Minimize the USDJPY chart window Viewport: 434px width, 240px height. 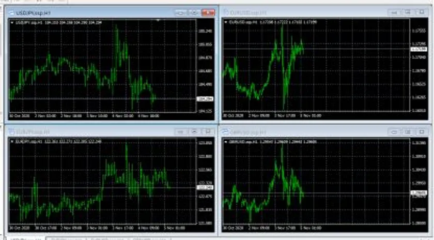pos(180,13)
